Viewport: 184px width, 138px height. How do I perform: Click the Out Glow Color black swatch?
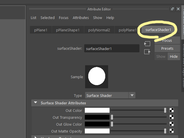tap(97, 124)
